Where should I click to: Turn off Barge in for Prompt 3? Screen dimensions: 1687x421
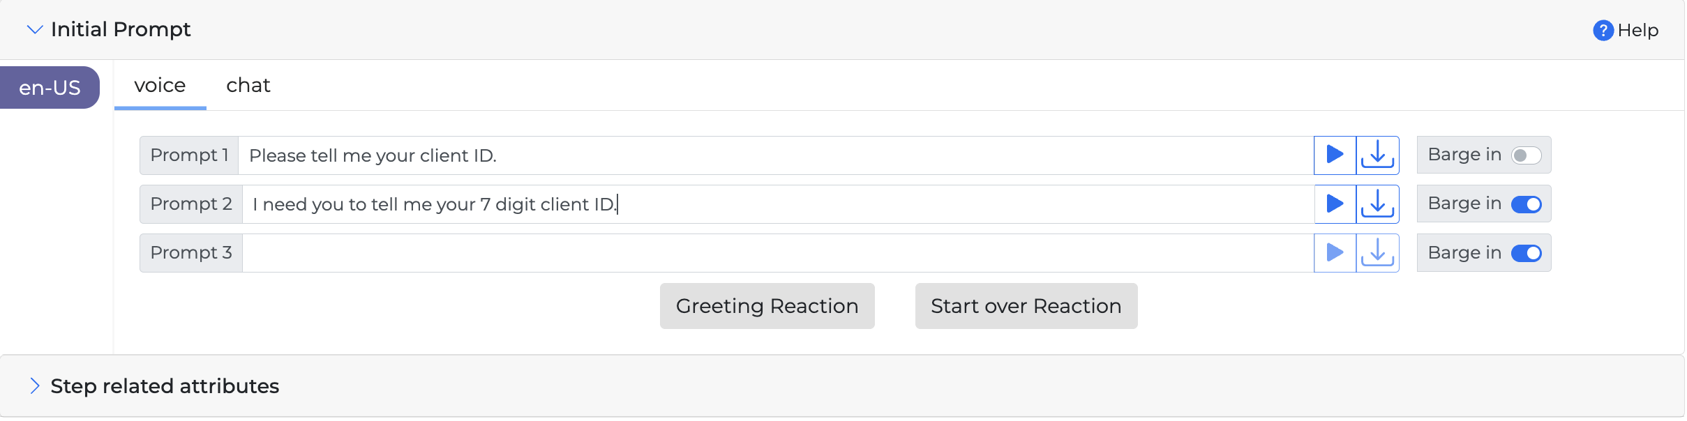pos(1526,253)
